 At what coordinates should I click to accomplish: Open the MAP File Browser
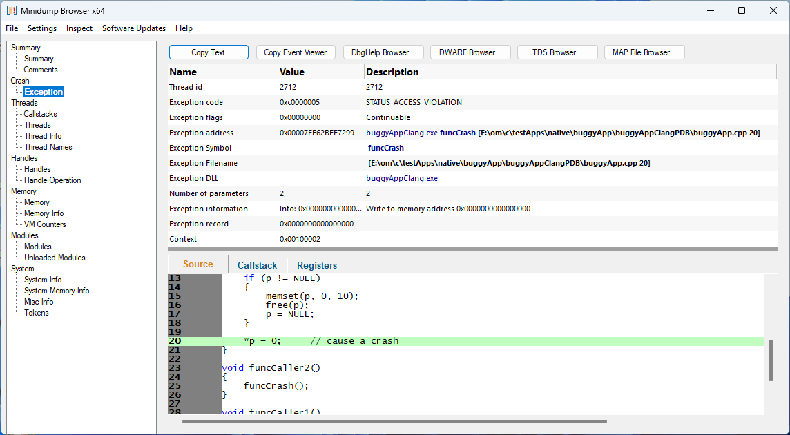tap(644, 52)
